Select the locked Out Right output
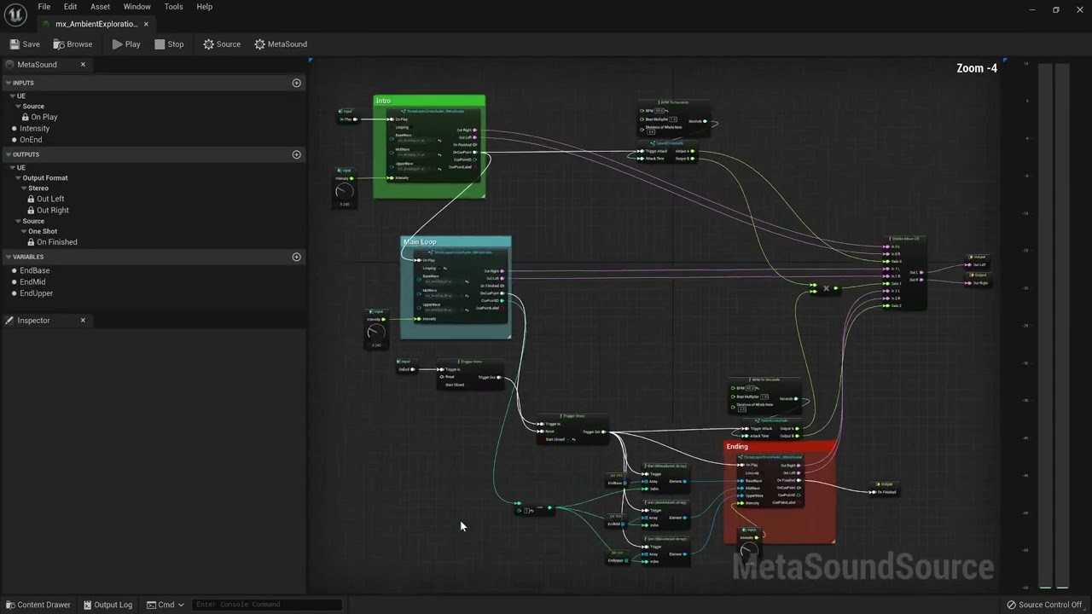 tap(48, 210)
